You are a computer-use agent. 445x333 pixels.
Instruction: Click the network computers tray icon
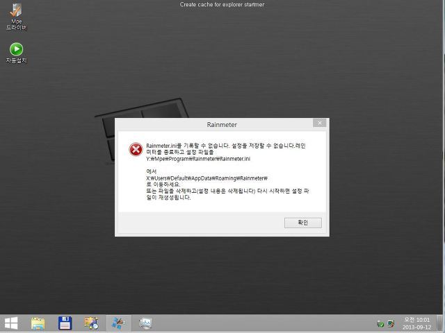tap(391, 324)
